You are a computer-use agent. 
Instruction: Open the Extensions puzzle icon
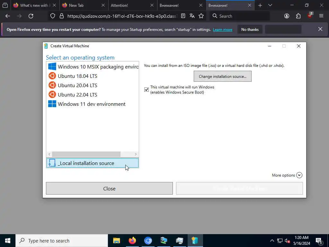pyautogui.click(x=298, y=16)
